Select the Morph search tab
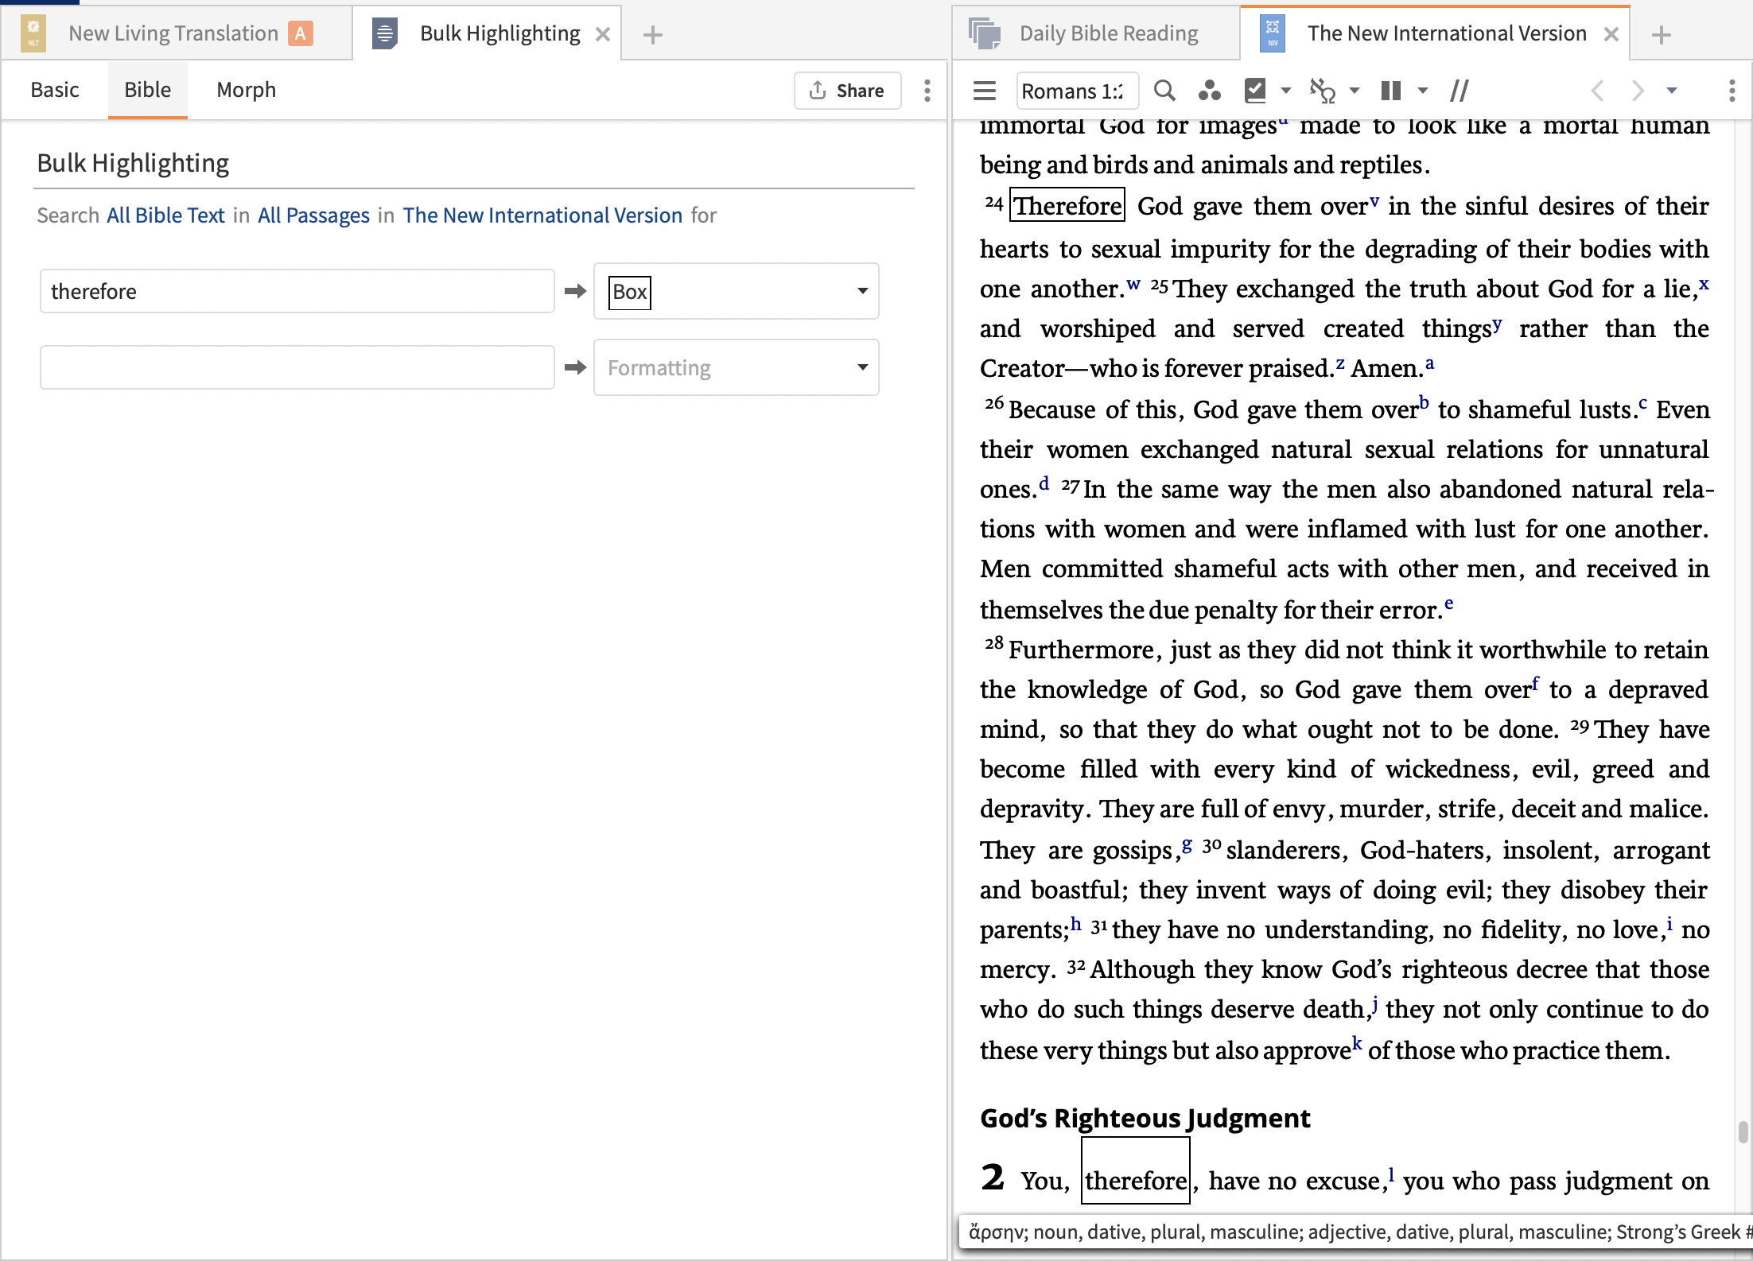Screen dimensions: 1753x1261 pos(247,90)
